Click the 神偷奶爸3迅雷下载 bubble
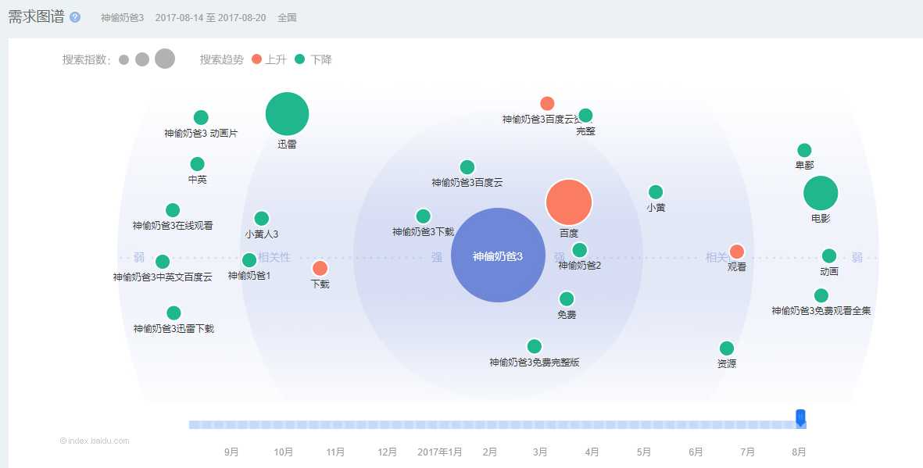 [x=174, y=313]
